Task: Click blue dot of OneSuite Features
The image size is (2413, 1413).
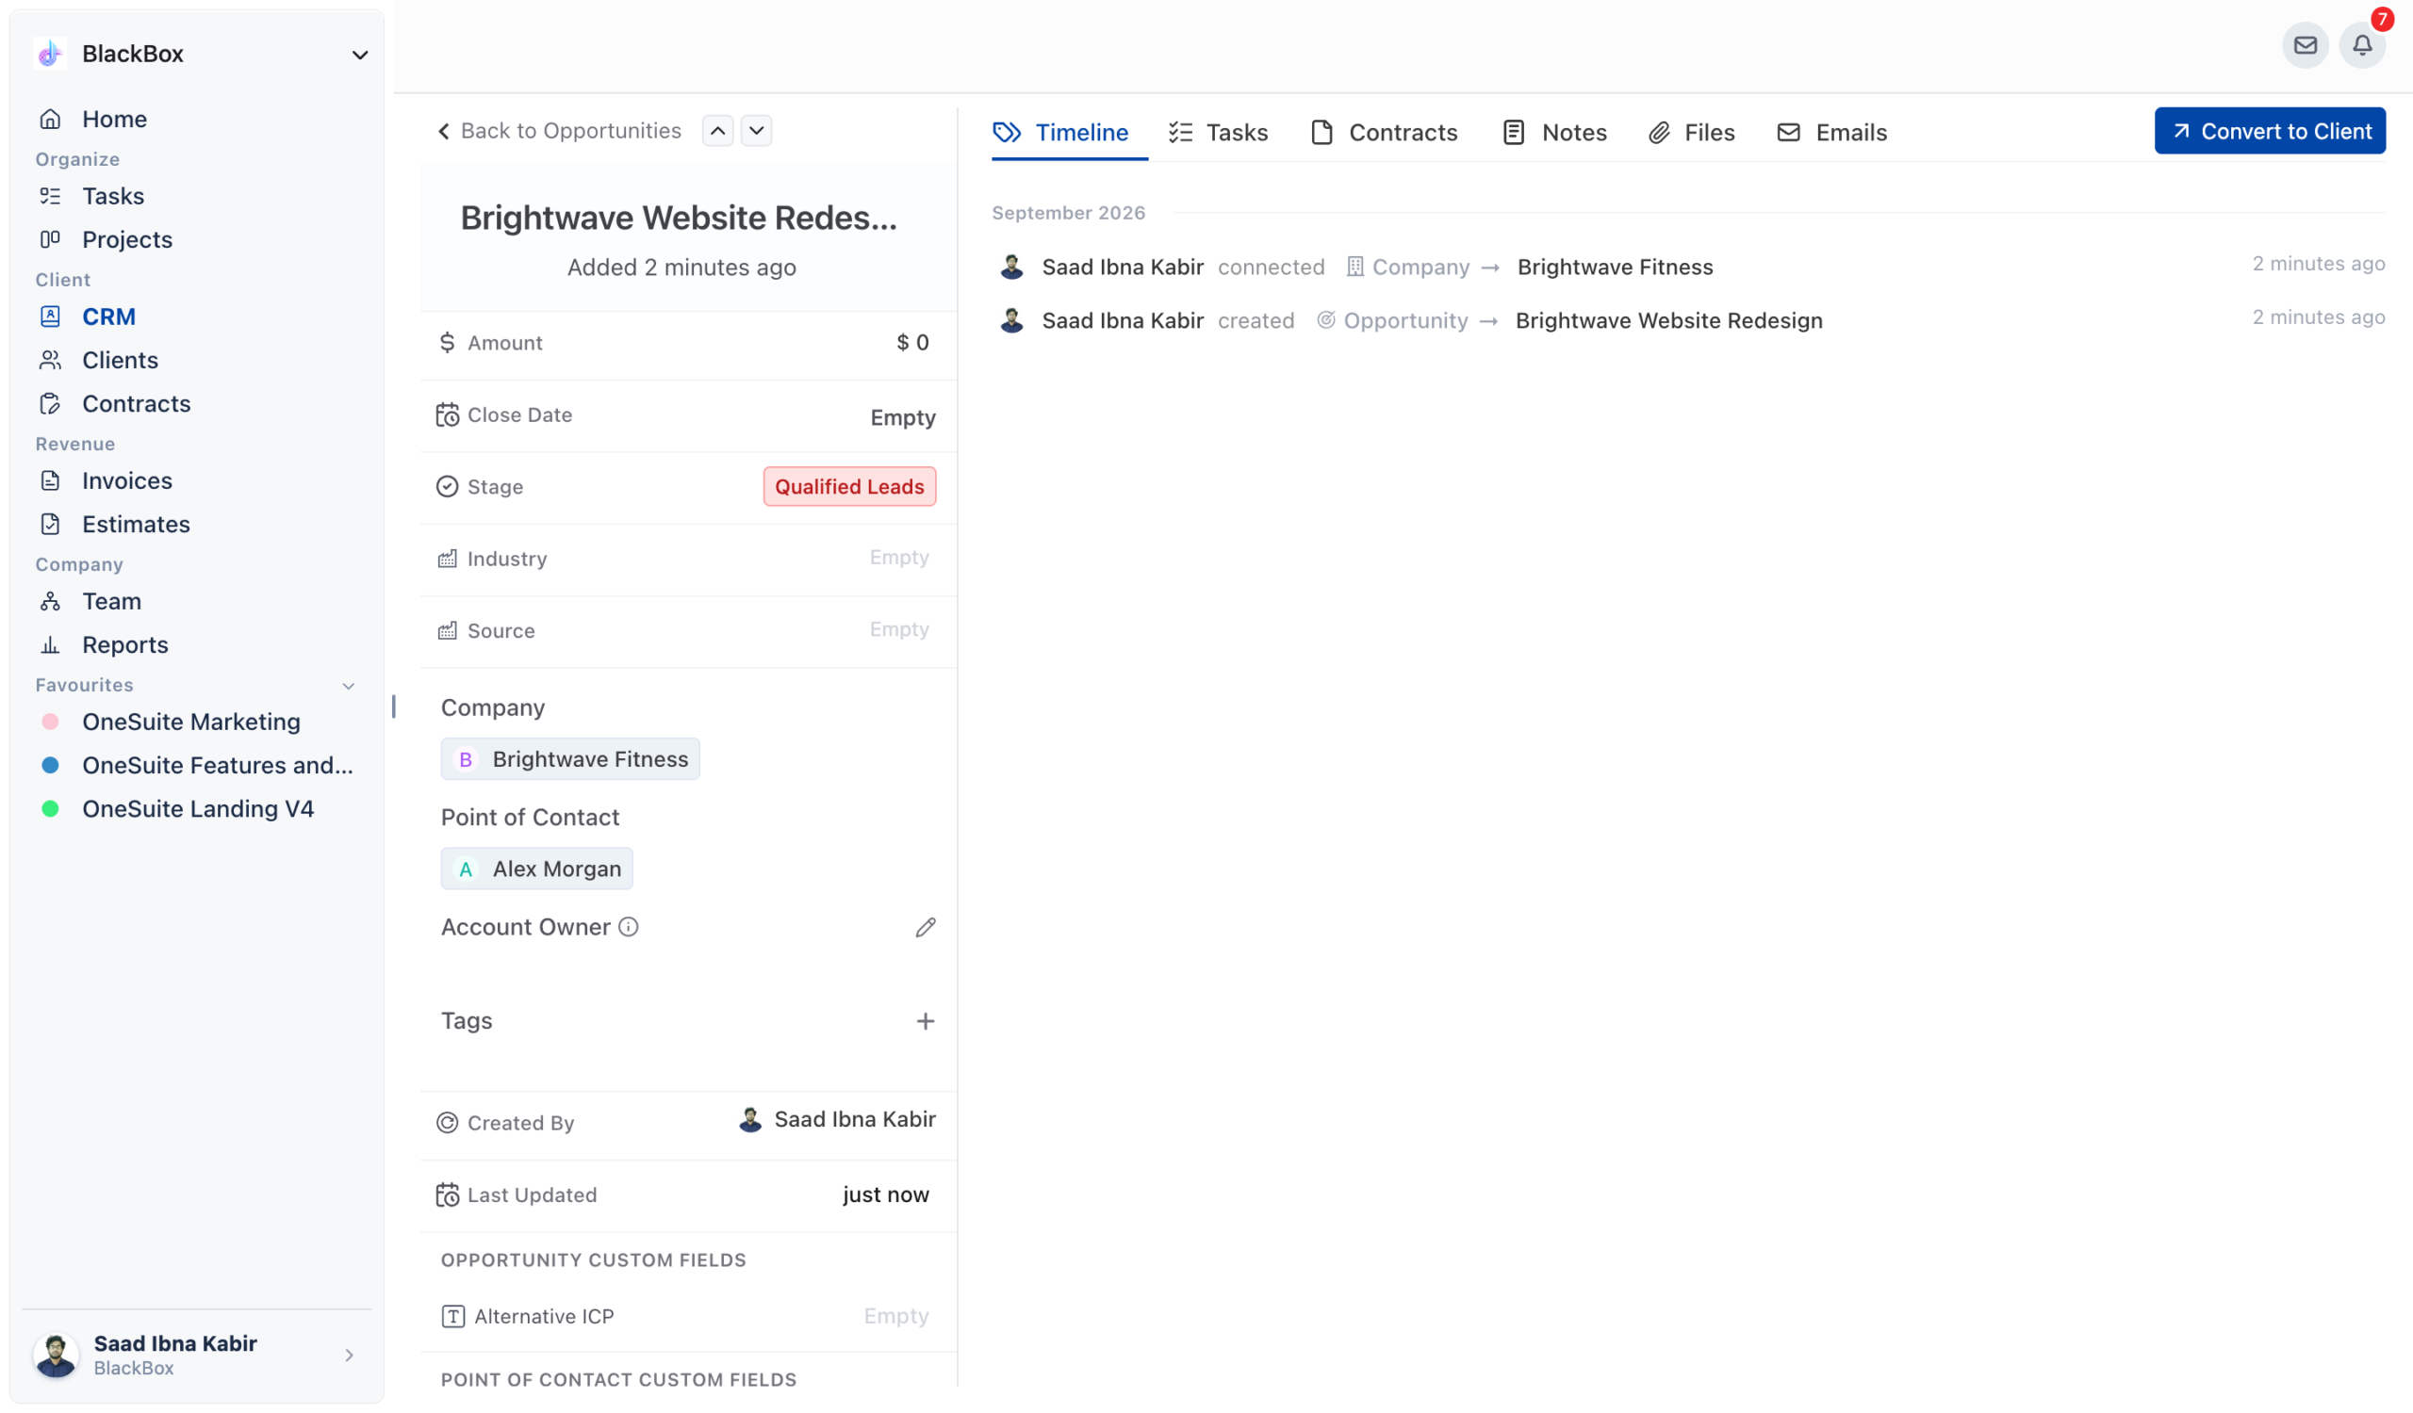Action: pyautogui.click(x=51, y=765)
